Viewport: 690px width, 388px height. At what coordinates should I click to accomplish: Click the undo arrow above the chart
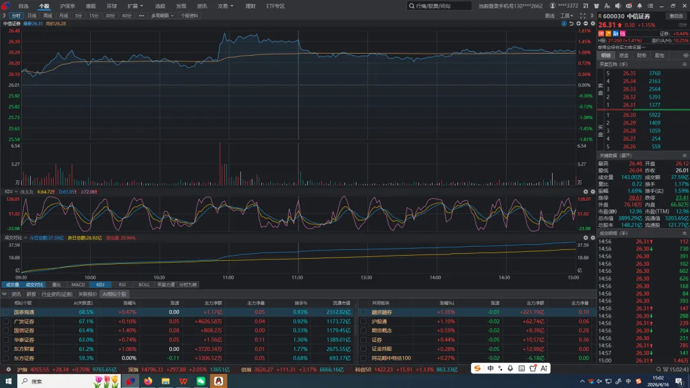point(571,24)
